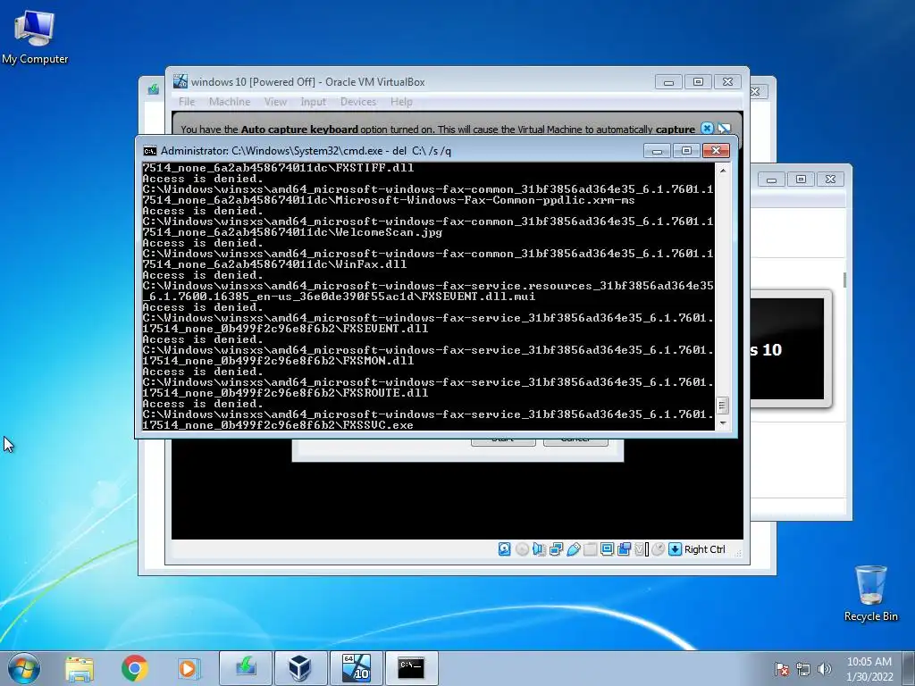Launch Google Chrome from the taskbar
The image size is (915, 686).
[134, 668]
